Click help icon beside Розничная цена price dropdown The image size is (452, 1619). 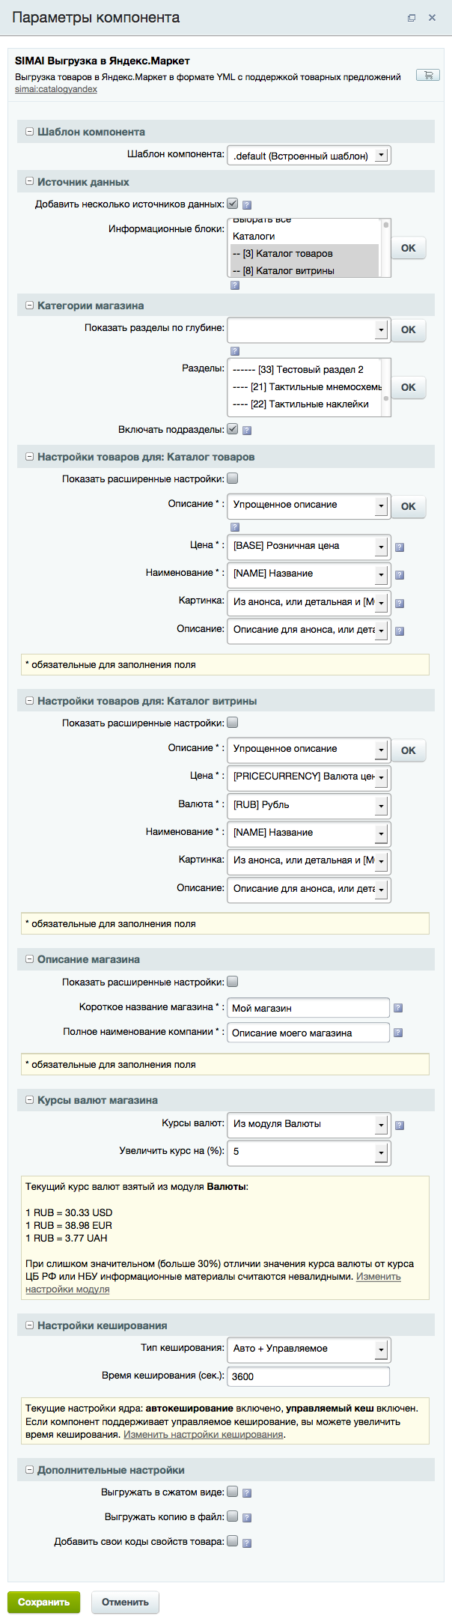pyautogui.click(x=400, y=547)
